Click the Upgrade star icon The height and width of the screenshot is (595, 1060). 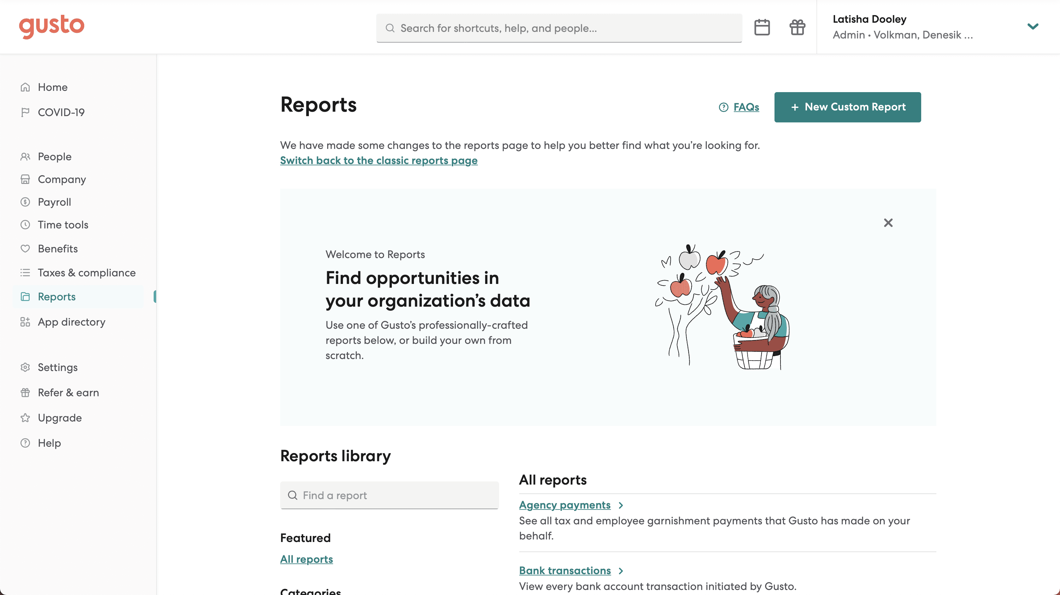(x=25, y=418)
